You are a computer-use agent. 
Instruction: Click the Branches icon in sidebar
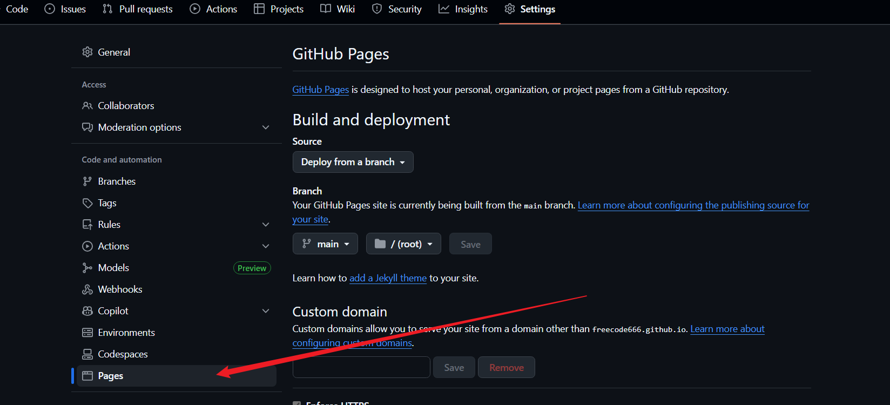coord(87,181)
